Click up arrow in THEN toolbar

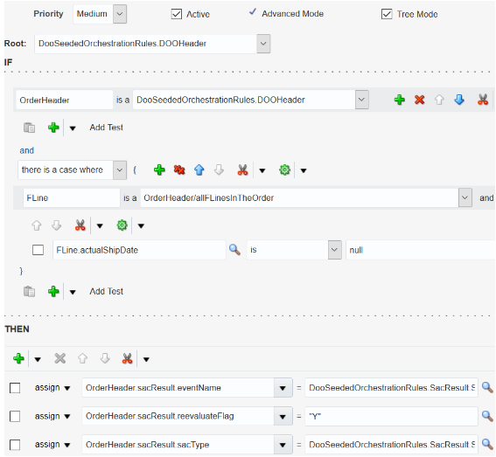pyautogui.click(x=82, y=359)
